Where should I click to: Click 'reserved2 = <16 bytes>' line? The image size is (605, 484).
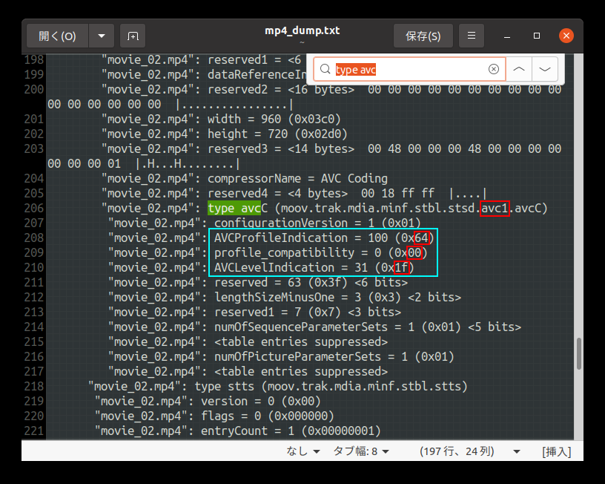[x=384, y=89]
